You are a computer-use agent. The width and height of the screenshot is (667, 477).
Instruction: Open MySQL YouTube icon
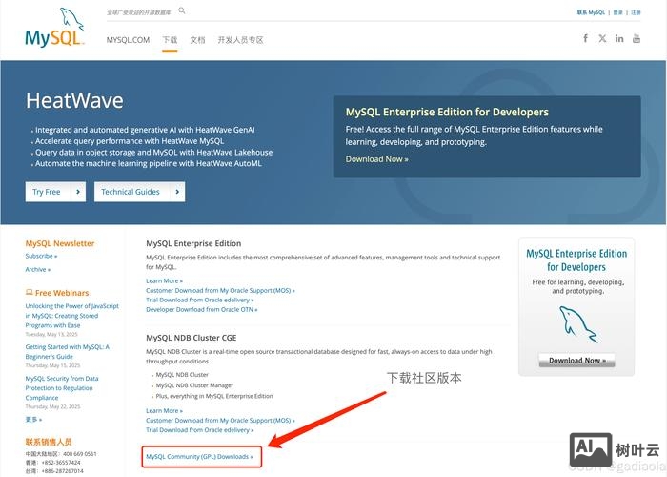click(x=637, y=38)
